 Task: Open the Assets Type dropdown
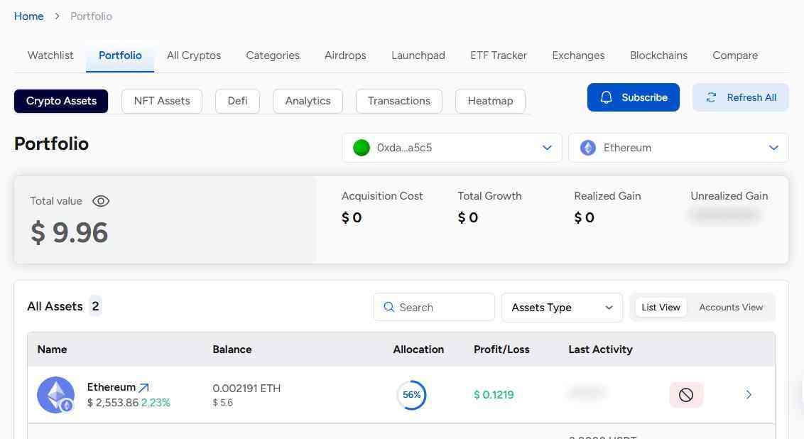[562, 307]
